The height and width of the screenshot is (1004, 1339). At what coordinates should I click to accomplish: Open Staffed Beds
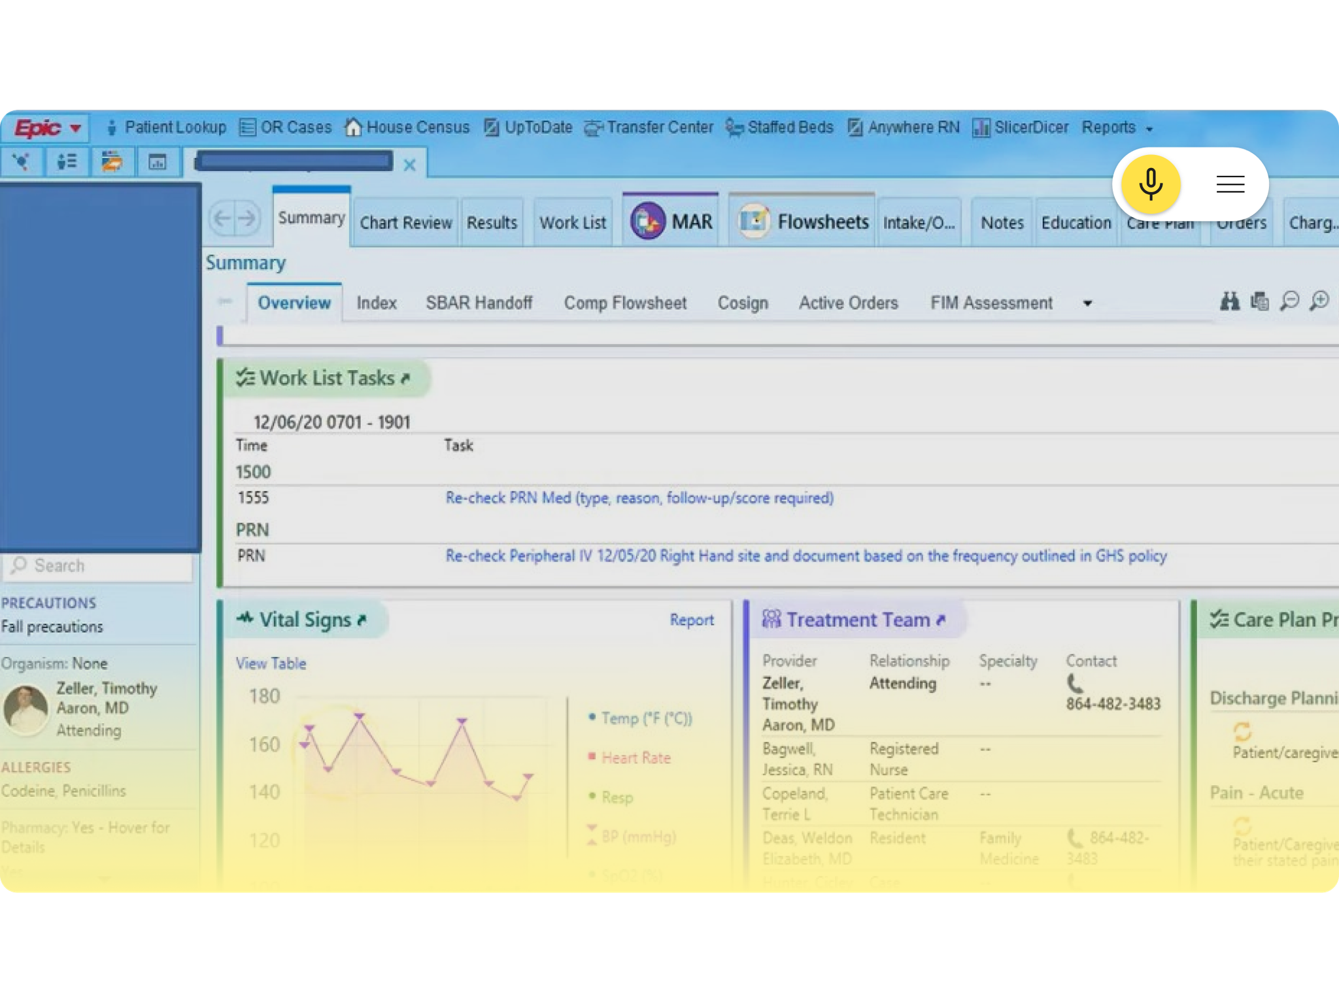click(x=779, y=127)
